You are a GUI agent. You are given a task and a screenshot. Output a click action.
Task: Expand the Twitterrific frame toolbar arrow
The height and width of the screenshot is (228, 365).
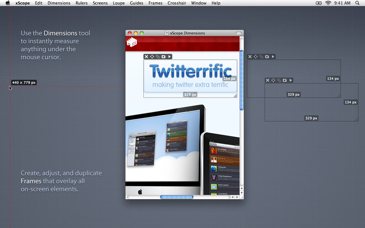(169, 57)
